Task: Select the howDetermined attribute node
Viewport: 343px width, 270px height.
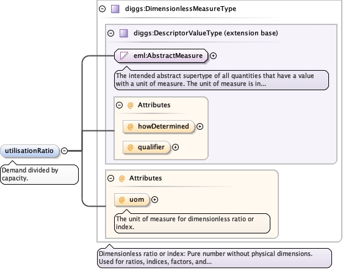Action: tap(159, 127)
